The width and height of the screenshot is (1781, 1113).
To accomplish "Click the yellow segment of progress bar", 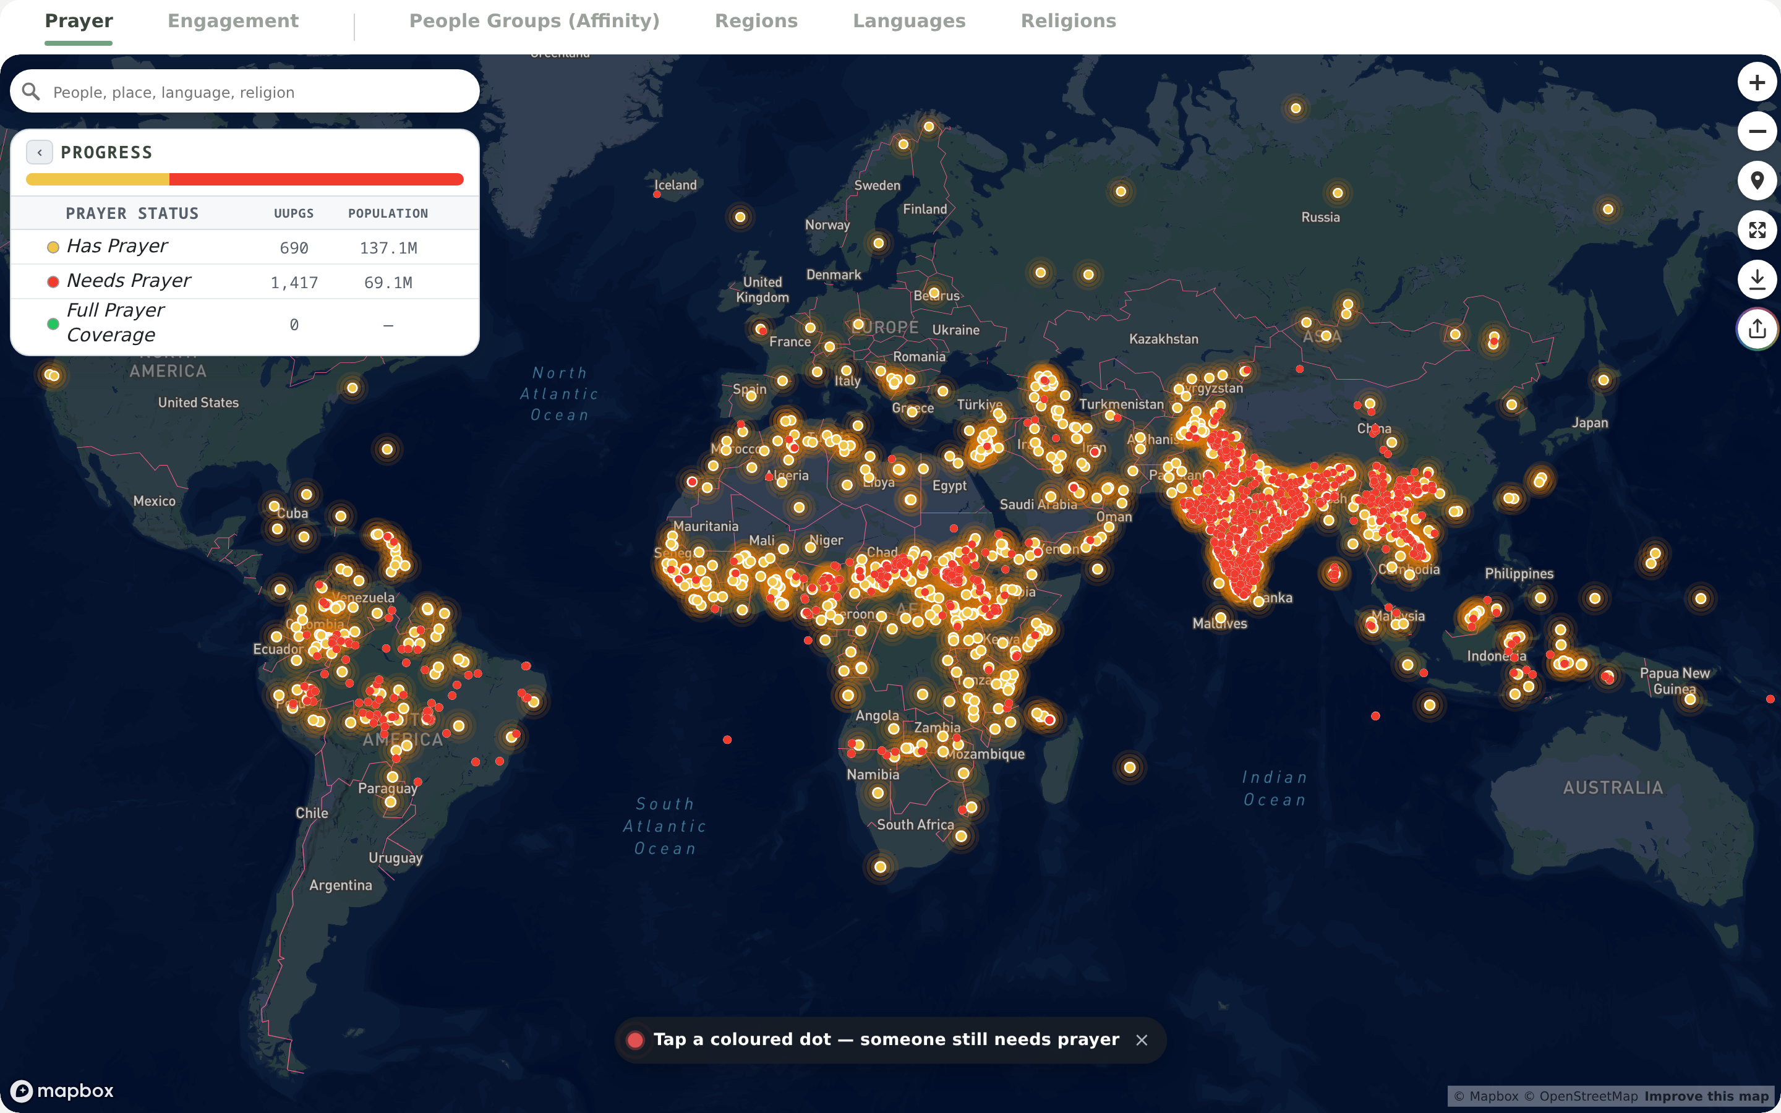I will coord(97,179).
